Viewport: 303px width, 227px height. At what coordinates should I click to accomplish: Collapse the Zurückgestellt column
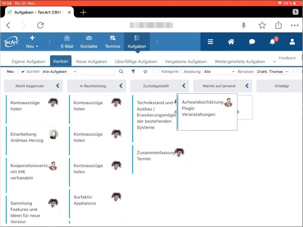(184, 86)
